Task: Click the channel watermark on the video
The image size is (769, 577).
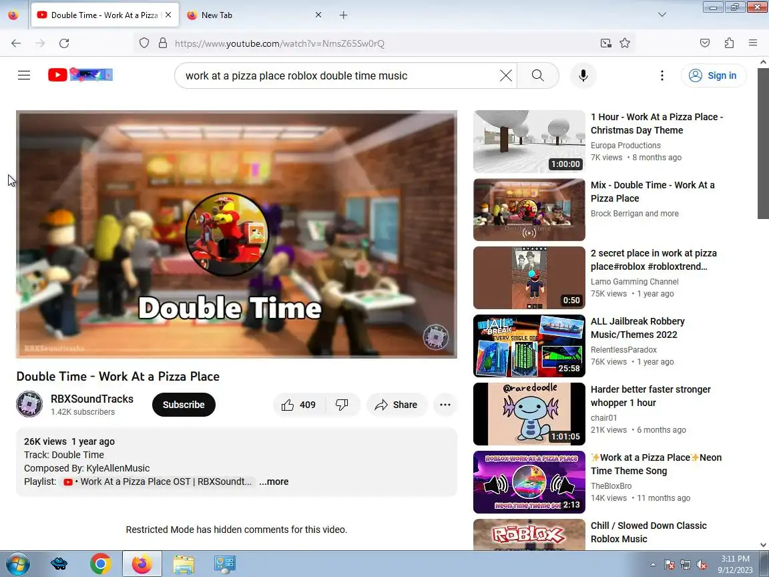Action: [435, 337]
